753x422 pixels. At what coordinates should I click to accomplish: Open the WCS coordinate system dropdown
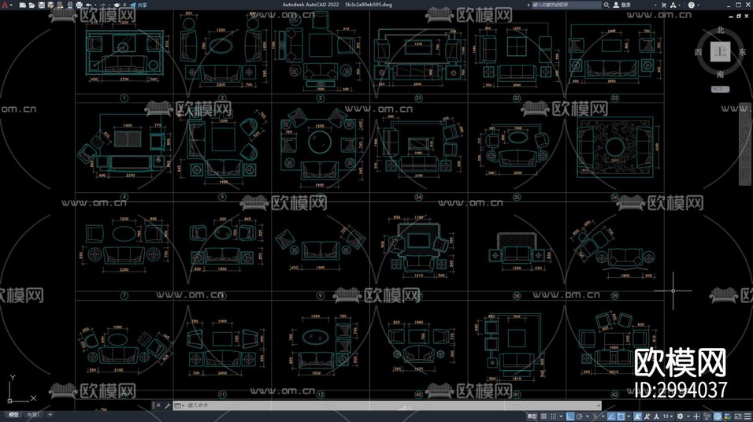(720, 89)
